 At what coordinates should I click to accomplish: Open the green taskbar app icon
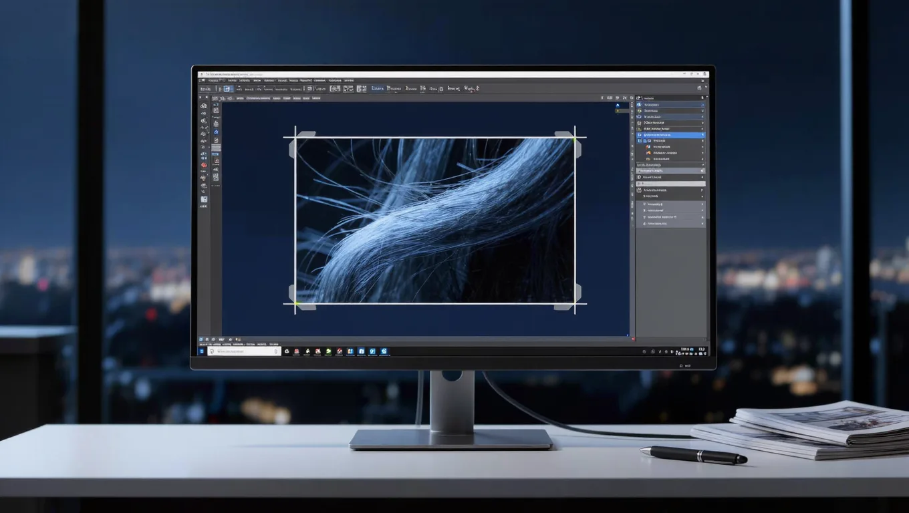tap(329, 351)
